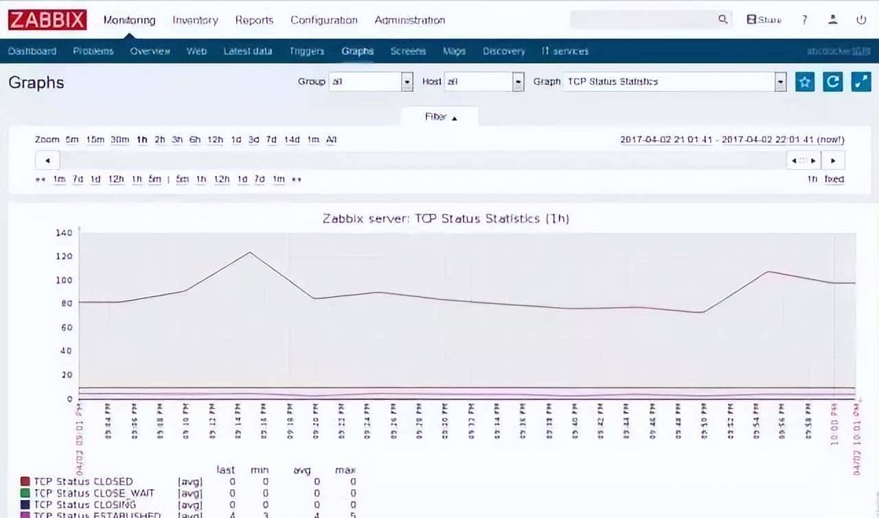Click the TCP Status CLOSED color swatch
Image resolution: width=879 pixels, height=518 pixels.
tap(26, 482)
